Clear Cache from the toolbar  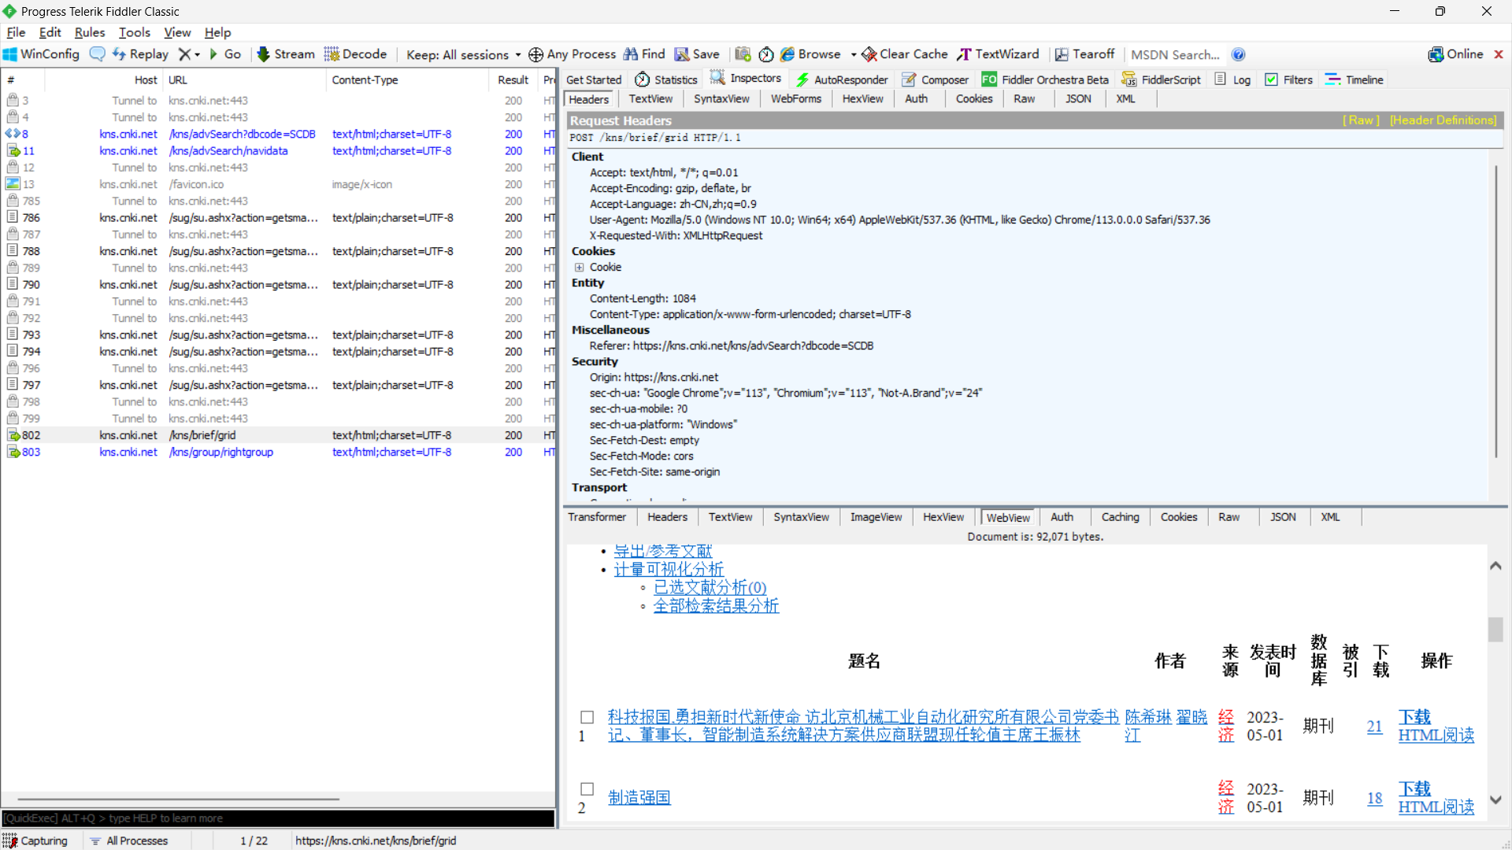(905, 54)
